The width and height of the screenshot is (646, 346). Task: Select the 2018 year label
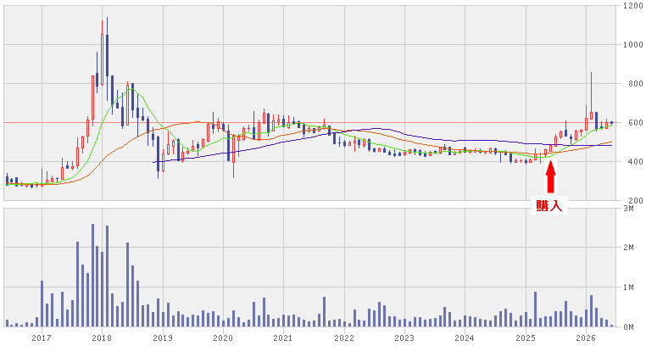coord(102,338)
